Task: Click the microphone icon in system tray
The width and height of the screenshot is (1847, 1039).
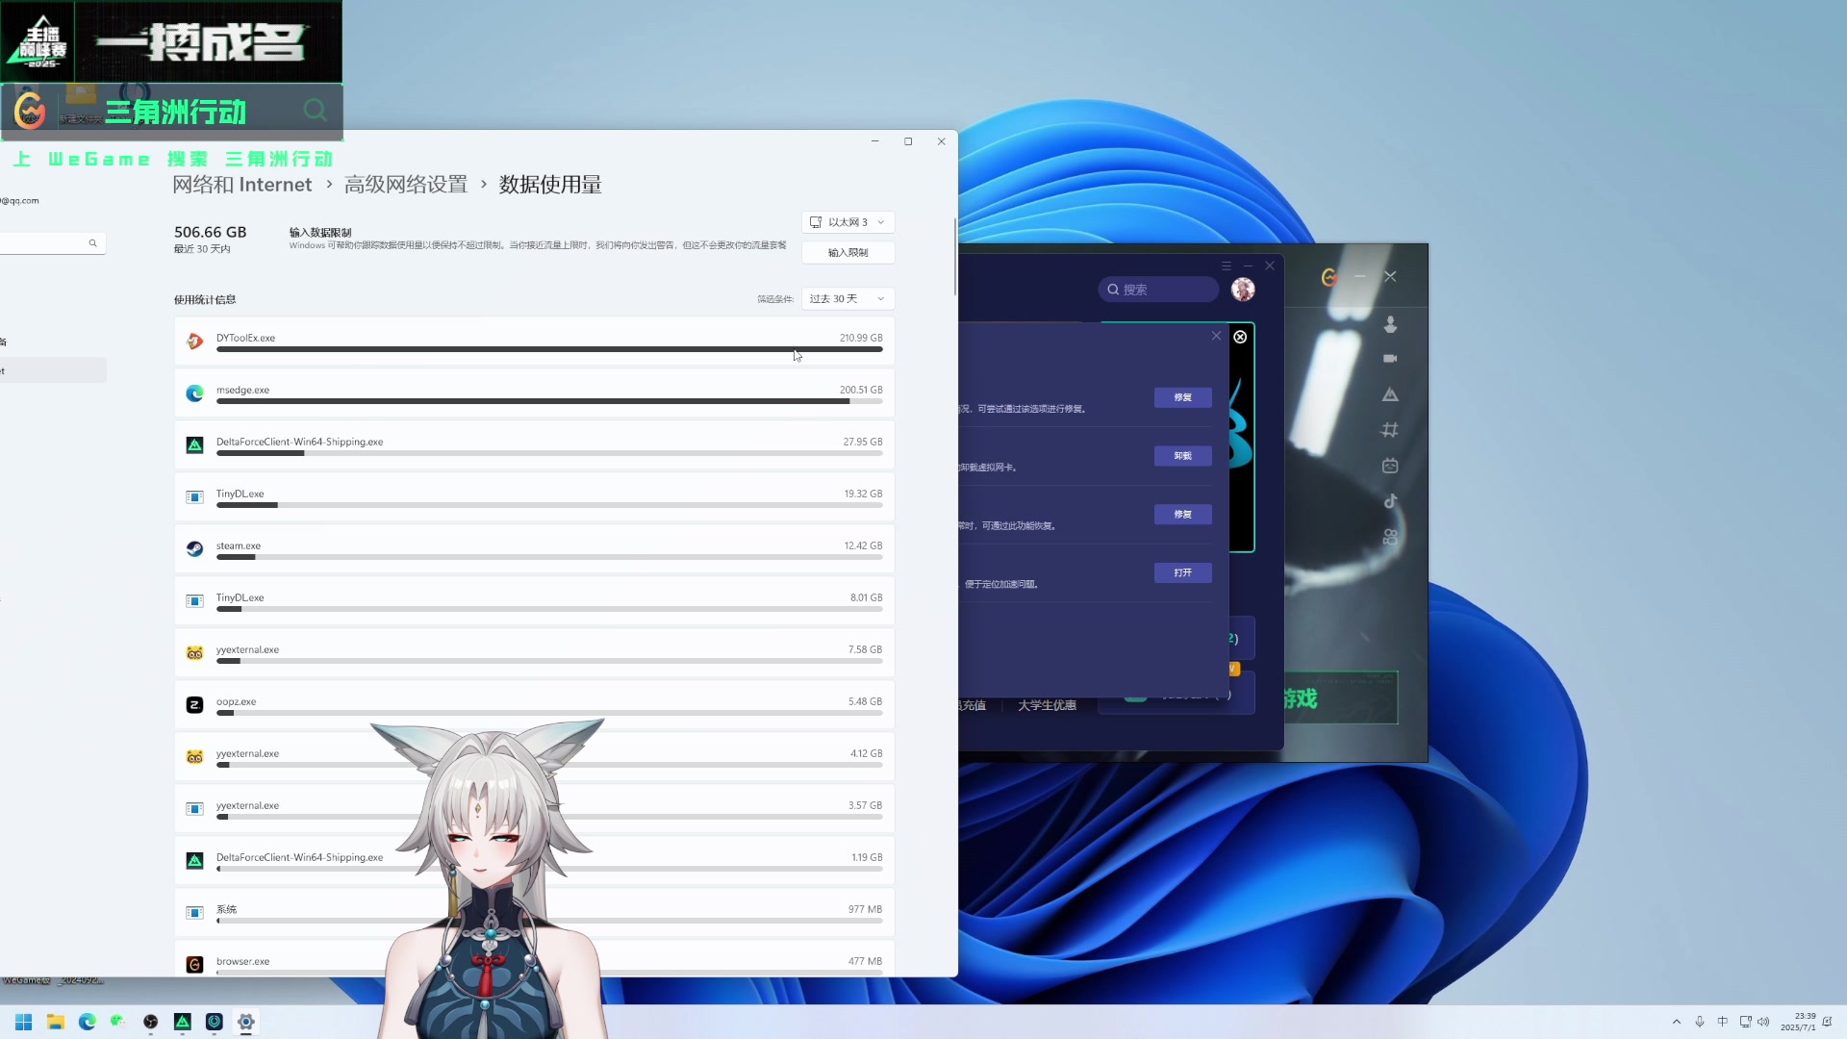Action: pyautogui.click(x=1700, y=1022)
